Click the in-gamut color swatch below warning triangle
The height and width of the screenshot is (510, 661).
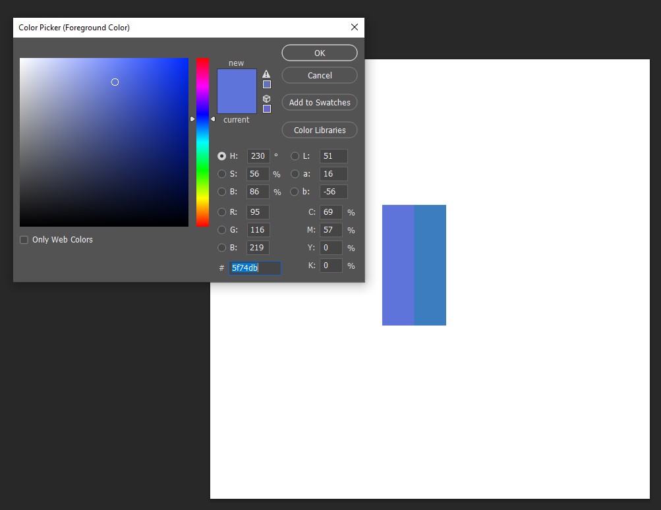(x=267, y=84)
